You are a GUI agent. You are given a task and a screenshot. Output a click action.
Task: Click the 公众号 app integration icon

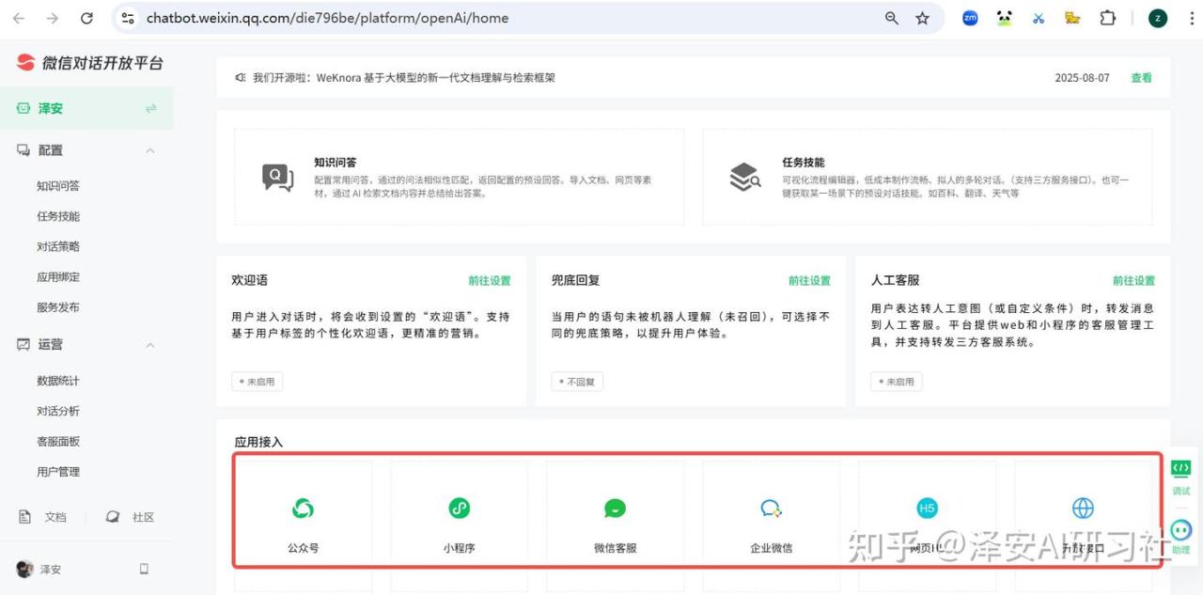pyautogui.click(x=303, y=509)
